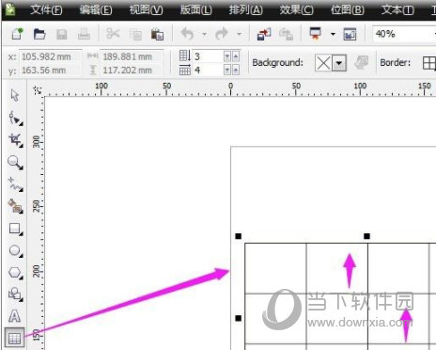Open the 视图(V) menu
Image resolution: width=436 pixels, height=350 pixels.
click(146, 10)
